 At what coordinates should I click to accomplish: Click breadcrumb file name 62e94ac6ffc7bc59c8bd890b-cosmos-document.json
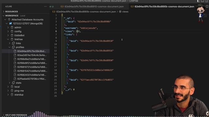click(x=86, y=12)
